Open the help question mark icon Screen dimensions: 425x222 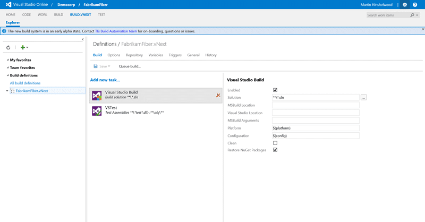click(415, 5)
